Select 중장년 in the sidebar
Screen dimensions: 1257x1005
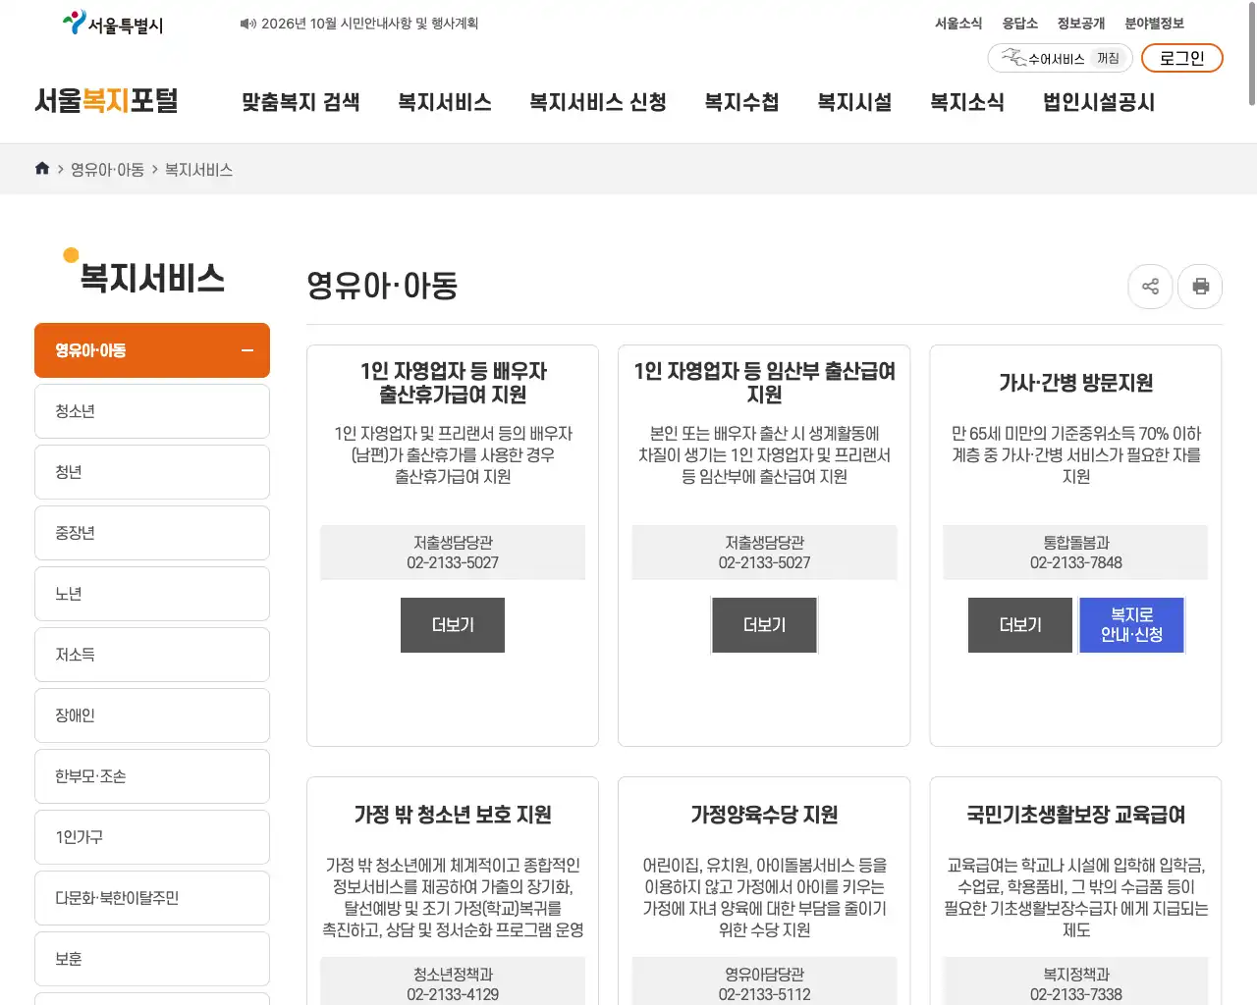152,533
